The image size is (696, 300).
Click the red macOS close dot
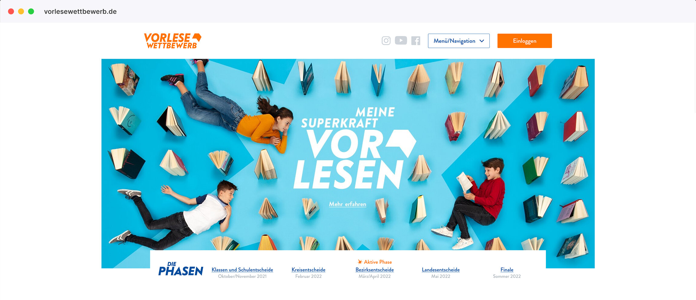coord(11,11)
